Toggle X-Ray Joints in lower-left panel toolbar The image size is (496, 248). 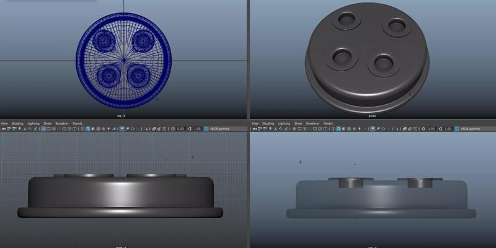coord(164,129)
